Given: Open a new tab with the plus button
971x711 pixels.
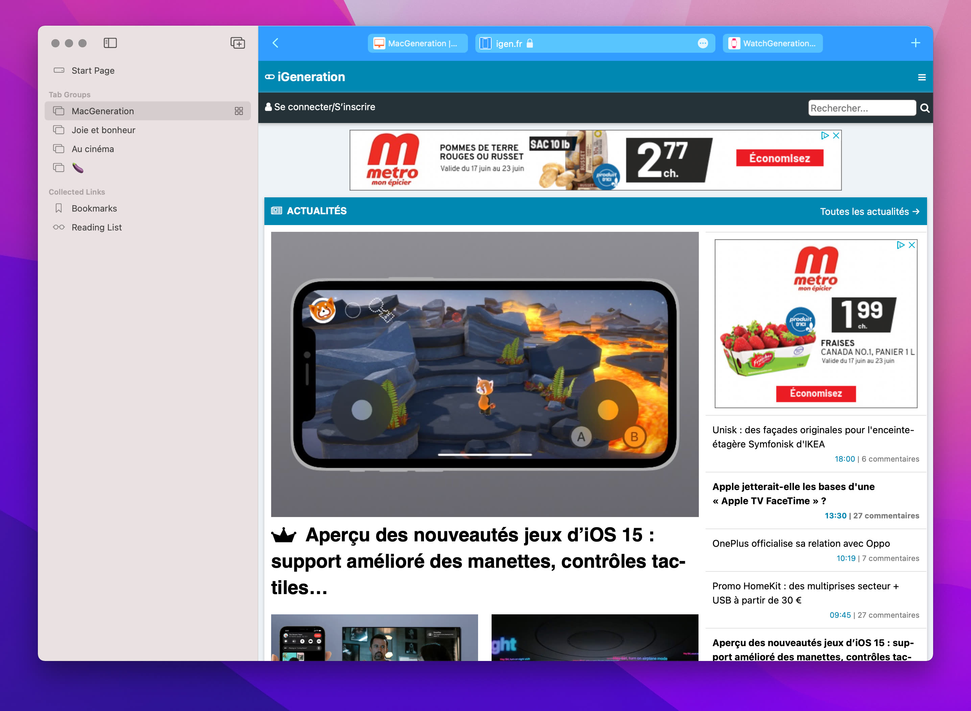Looking at the screenshot, I should (x=916, y=43).
